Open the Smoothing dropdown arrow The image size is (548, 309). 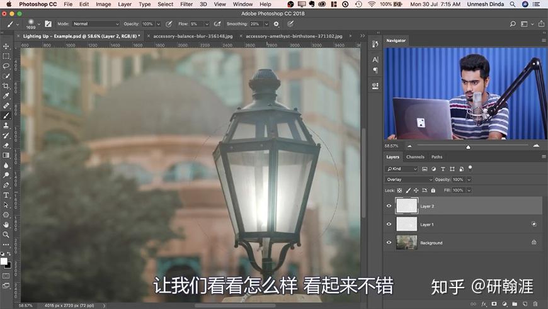[266, 24]
